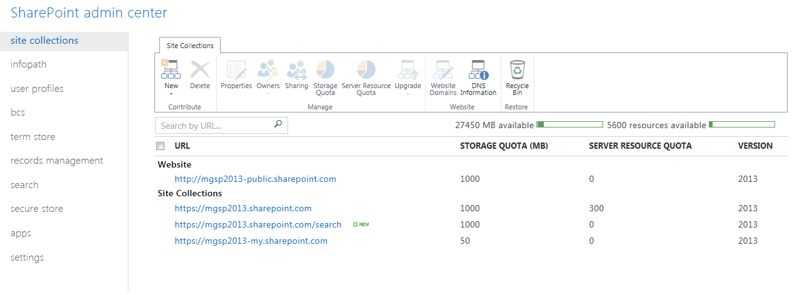The image size is (797, 295).
Task: Click the New site collection icon
Action: coord(171,69)
